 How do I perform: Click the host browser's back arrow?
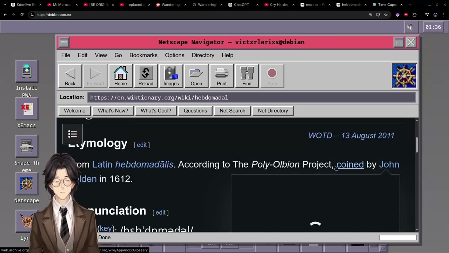pos(5,15)
